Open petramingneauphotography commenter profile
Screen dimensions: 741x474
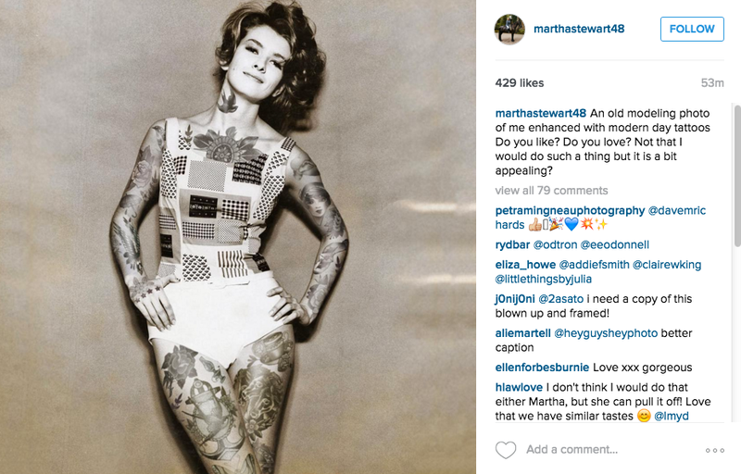570,210
